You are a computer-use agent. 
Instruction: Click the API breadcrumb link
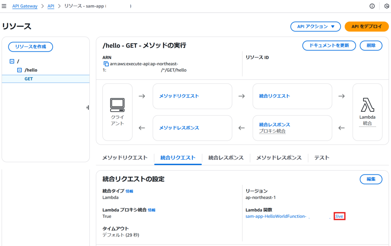[51, 6]
